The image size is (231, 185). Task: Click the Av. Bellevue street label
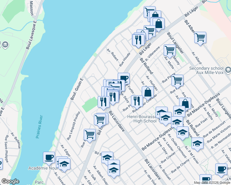pyautogui.click(x=16, y=140)
